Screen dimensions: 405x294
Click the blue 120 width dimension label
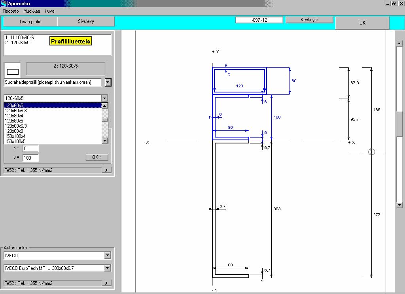[240, 86]
